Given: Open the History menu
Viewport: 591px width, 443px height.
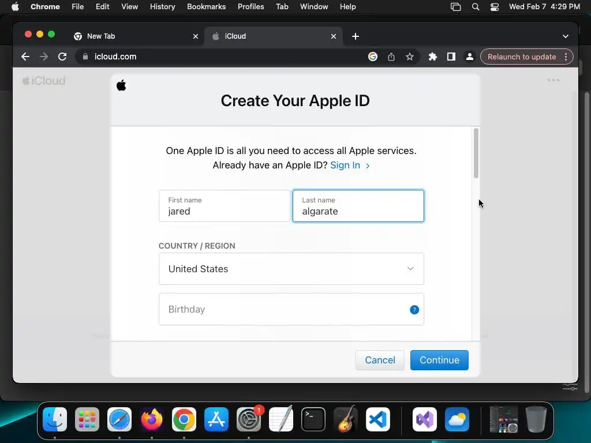Looking at the screenshot, I should [x=162, y=7].
